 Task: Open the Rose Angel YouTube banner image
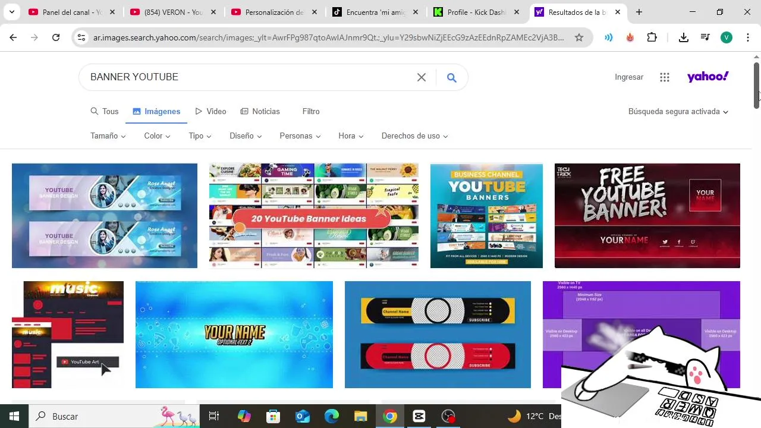105,216
